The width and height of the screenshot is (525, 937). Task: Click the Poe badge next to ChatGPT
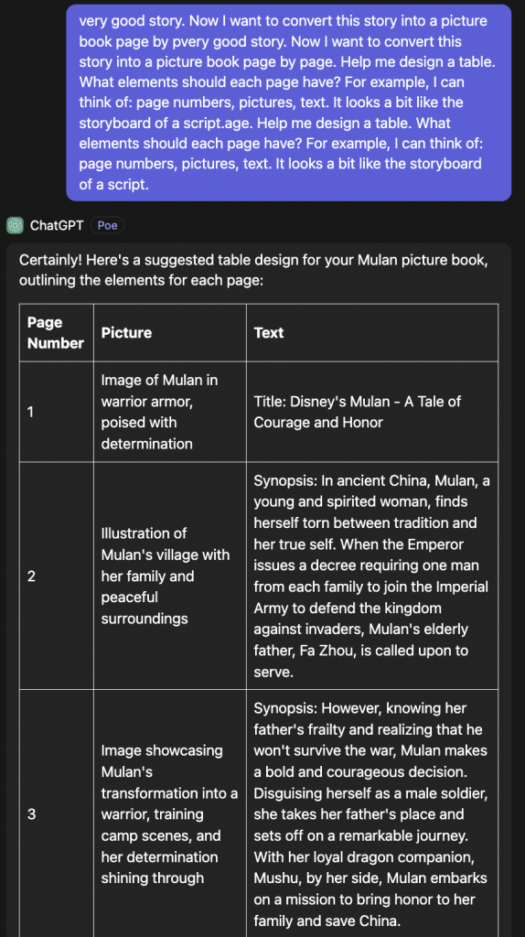click(x=108, y=225)
